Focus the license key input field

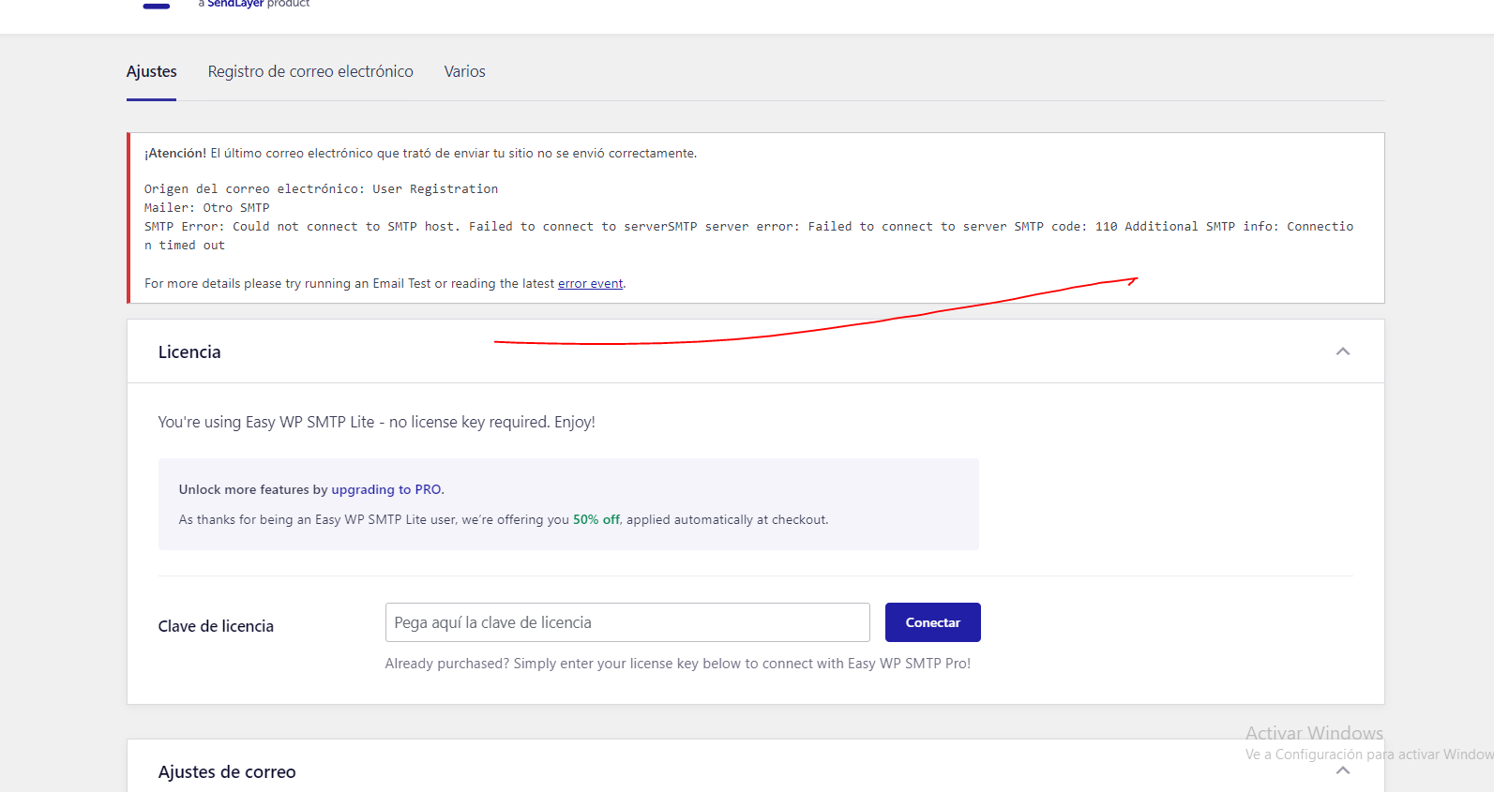pyautogui.click(x=627, y=622)
